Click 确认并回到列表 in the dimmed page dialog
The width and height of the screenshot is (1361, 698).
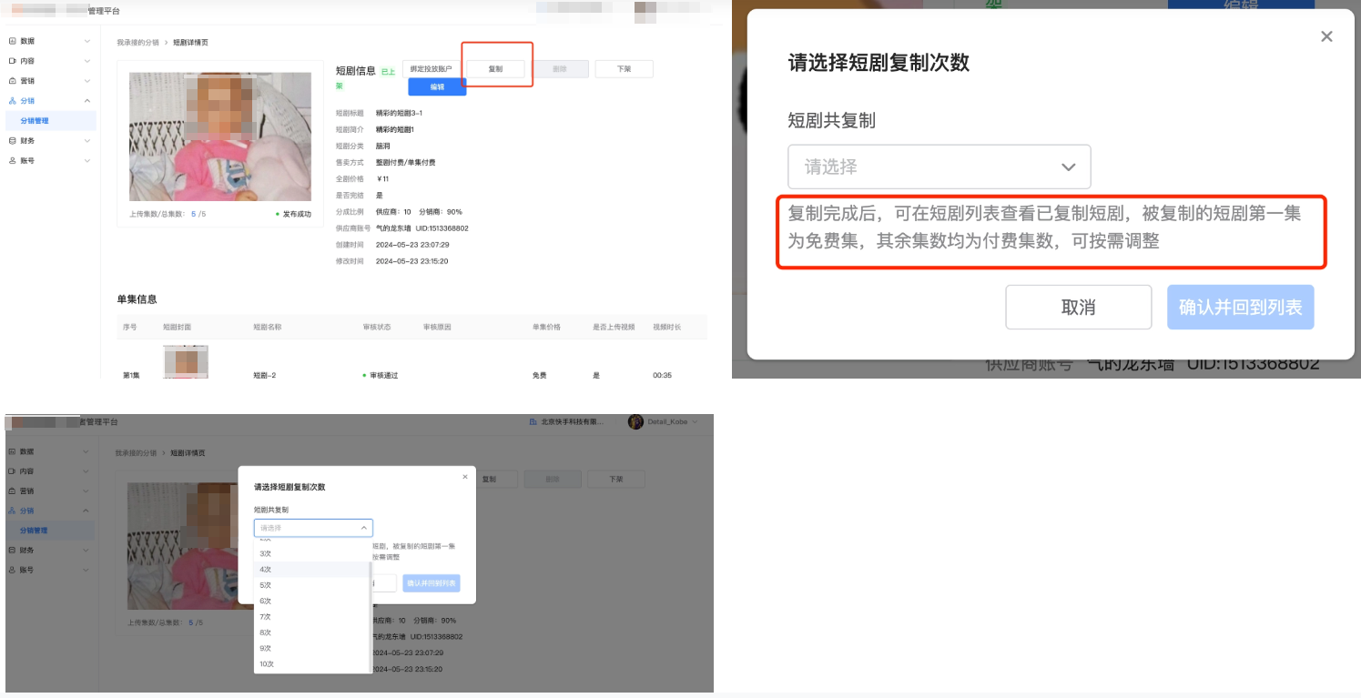(x=432, y=583)
